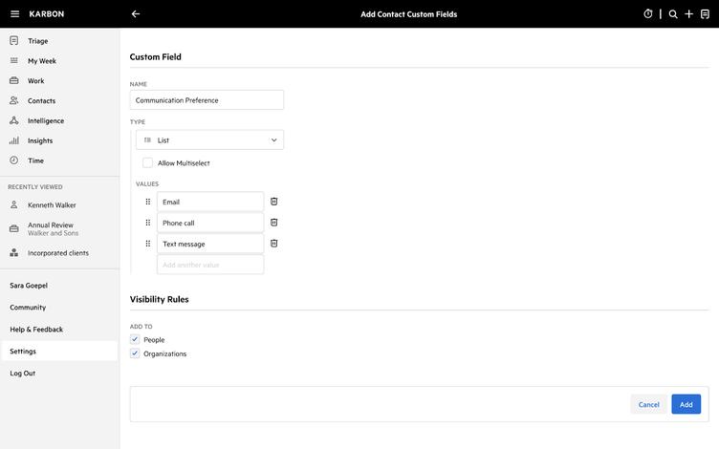Viewport: 719px width, 449px height.
Task: Click the Cancel button
Action: tap(648, 404)
